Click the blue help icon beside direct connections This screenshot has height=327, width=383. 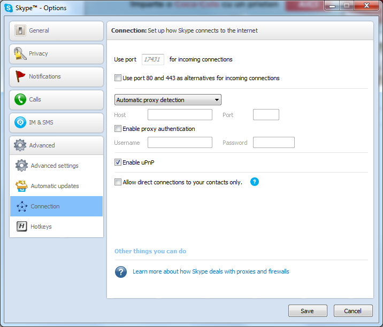point(255,182)
